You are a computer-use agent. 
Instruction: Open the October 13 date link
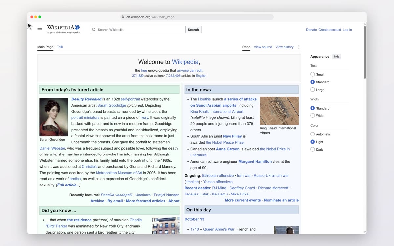194,219
